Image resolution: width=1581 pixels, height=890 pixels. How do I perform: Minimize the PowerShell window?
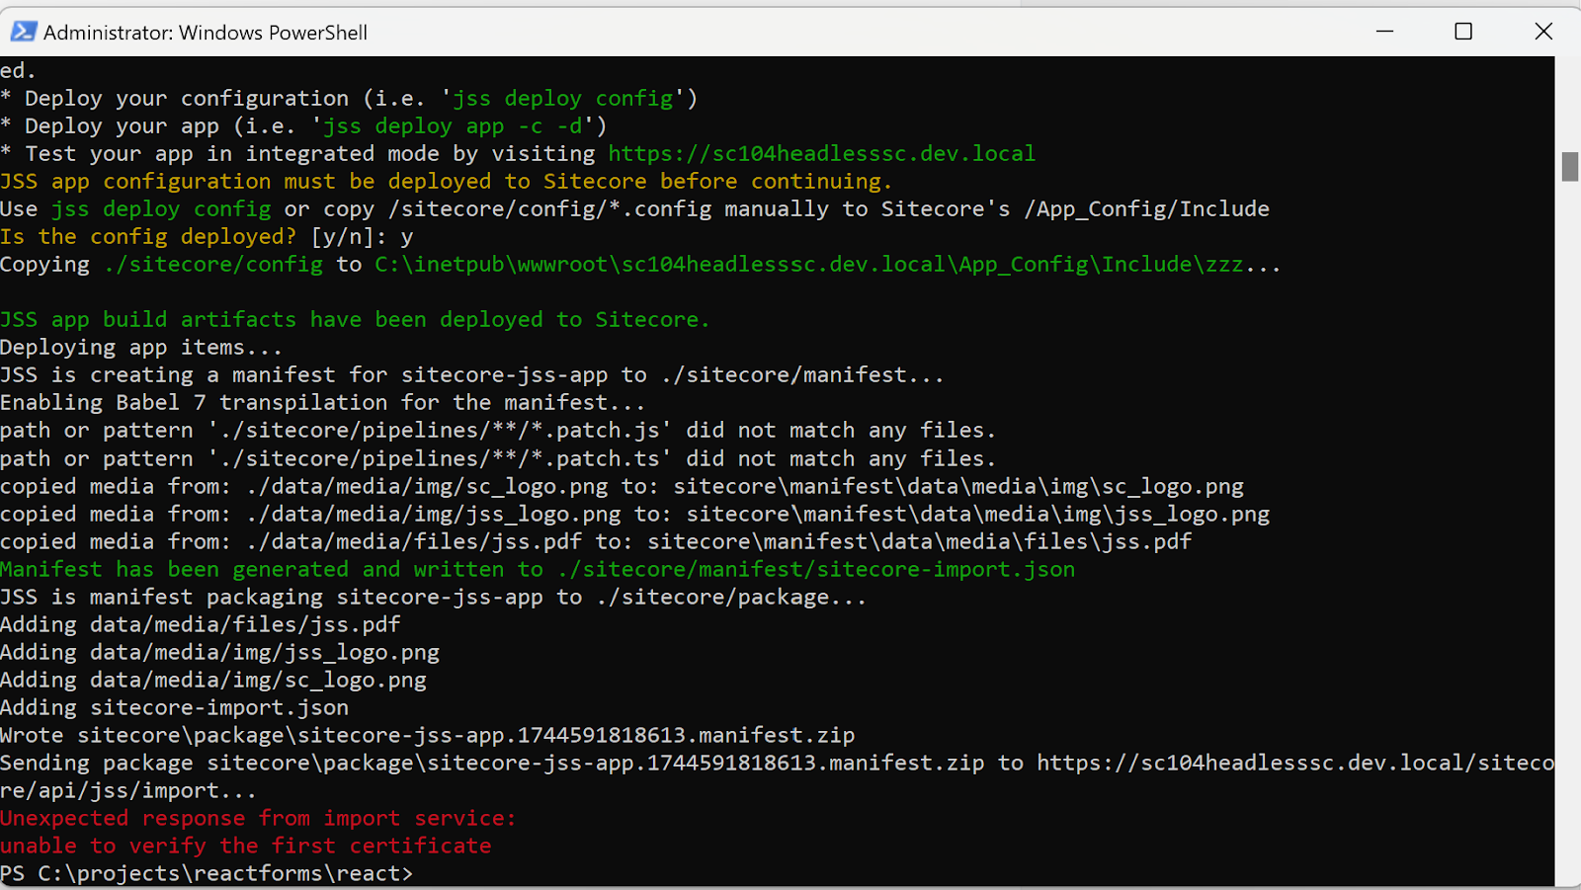tap(1384, 32)
